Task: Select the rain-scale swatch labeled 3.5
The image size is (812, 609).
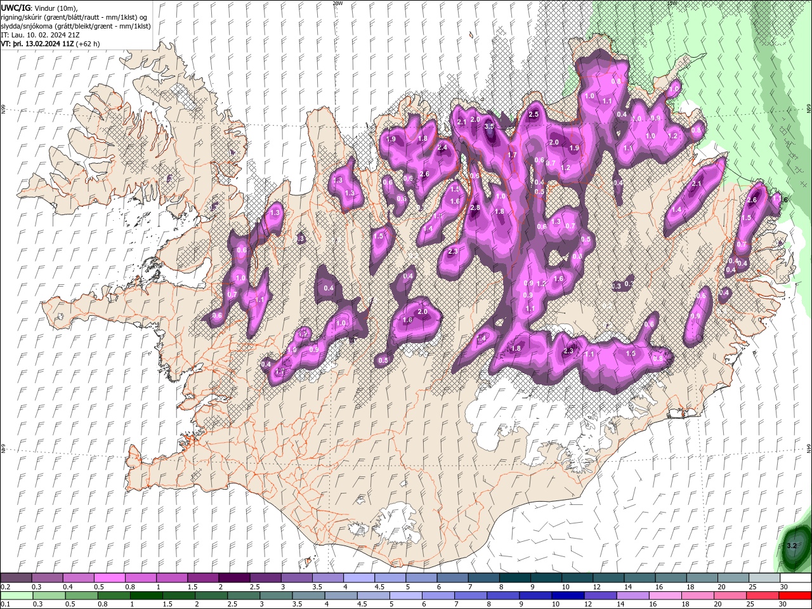Action: (x=308, y=596)
